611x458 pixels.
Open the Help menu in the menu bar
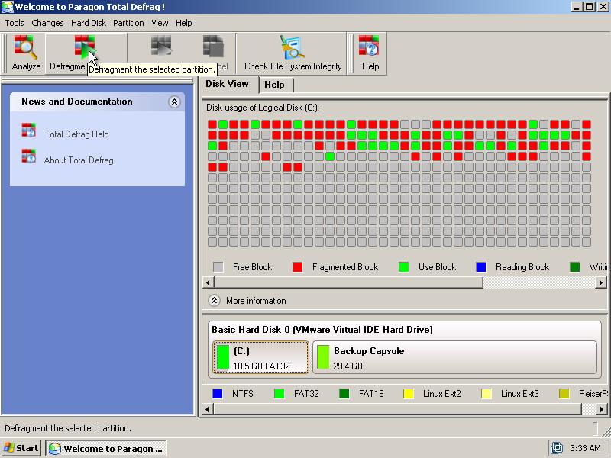[184, 23]
